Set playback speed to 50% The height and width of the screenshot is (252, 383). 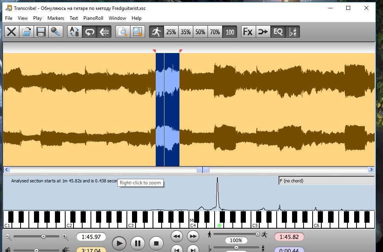pyautogui.click(x=200, y=32)
